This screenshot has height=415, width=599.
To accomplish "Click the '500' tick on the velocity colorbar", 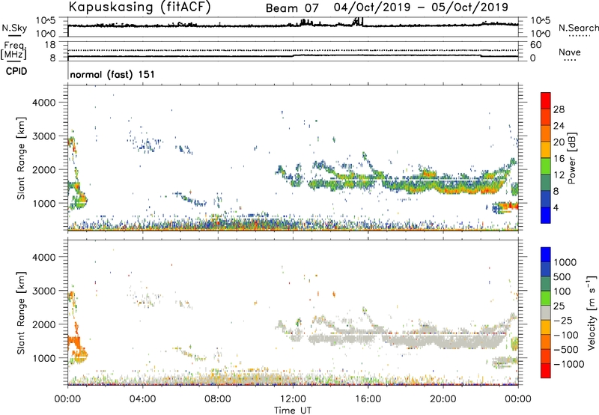I will tap(562, 276).
